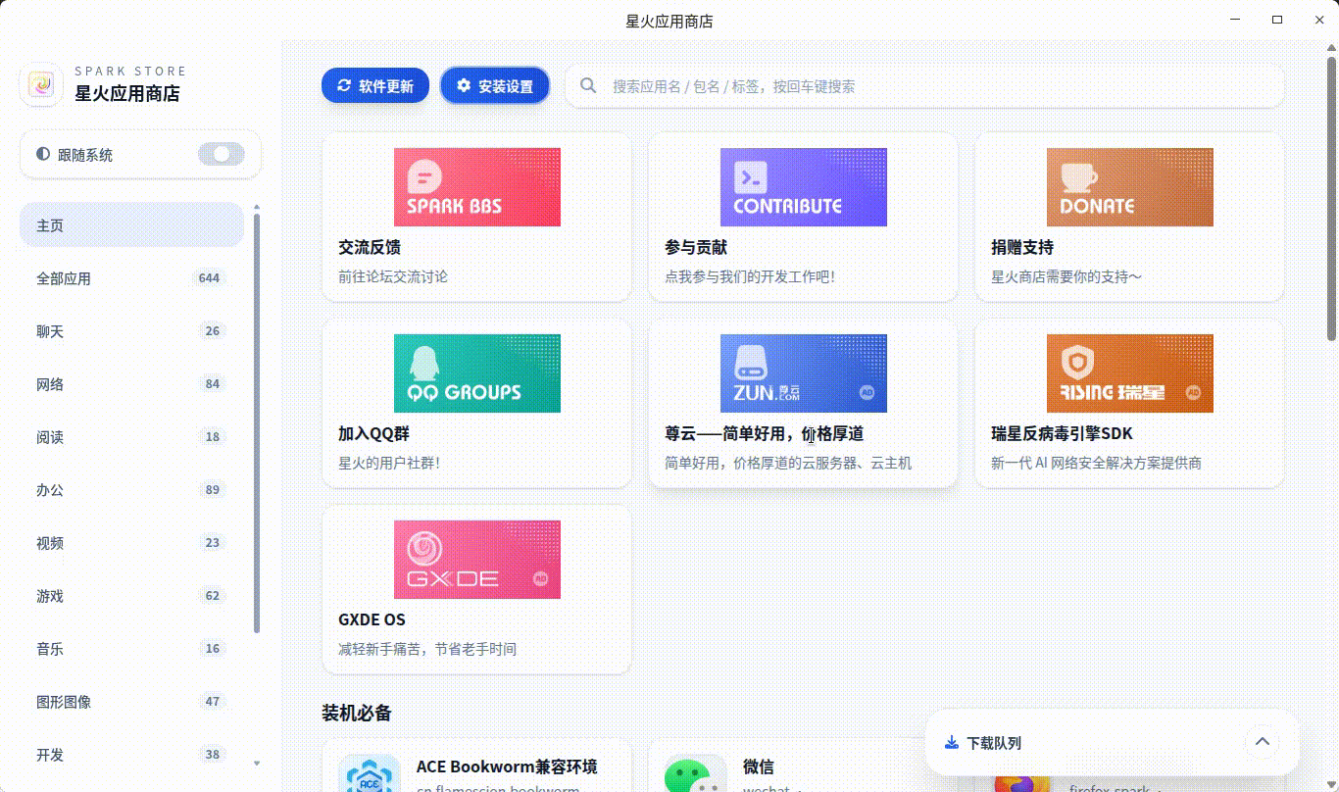Select the GXDE OS banner icon
1339x792 pixels.
pyautogui.click(x=477, y=560)
